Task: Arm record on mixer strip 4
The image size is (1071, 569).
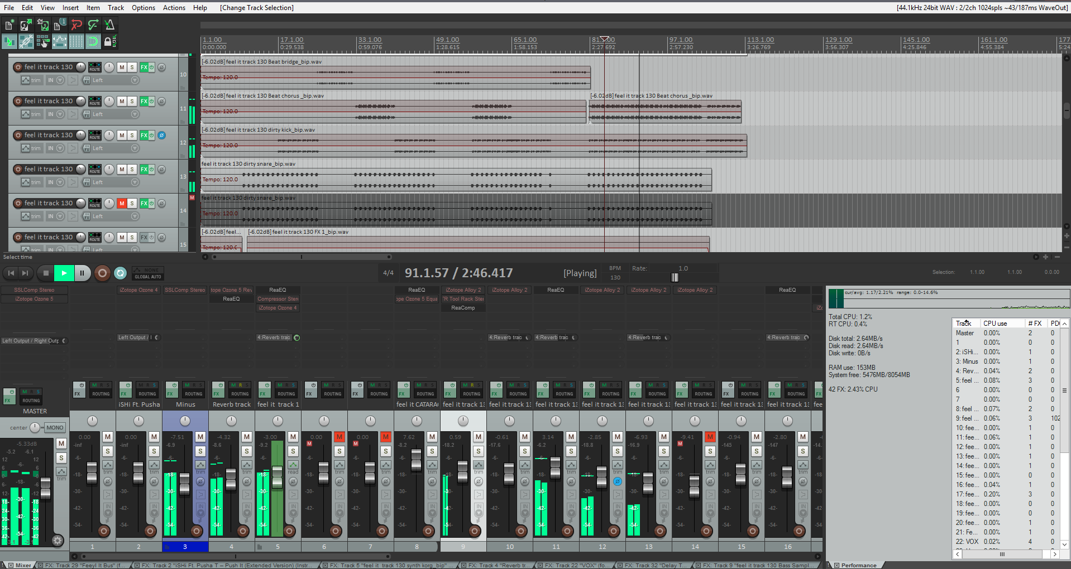Action: [x=243, y=531]
